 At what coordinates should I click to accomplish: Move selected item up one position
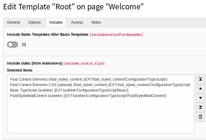pyautogui.click(x=201, y=89)
